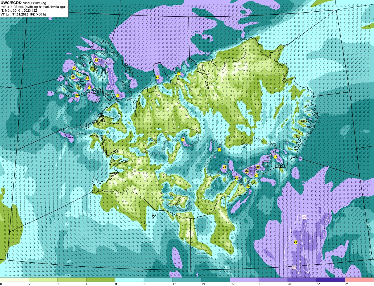The image size is (374, 286).
Task: Pick the 10–12 m/s light teal swatch
Action: click(x=158, y=280)
